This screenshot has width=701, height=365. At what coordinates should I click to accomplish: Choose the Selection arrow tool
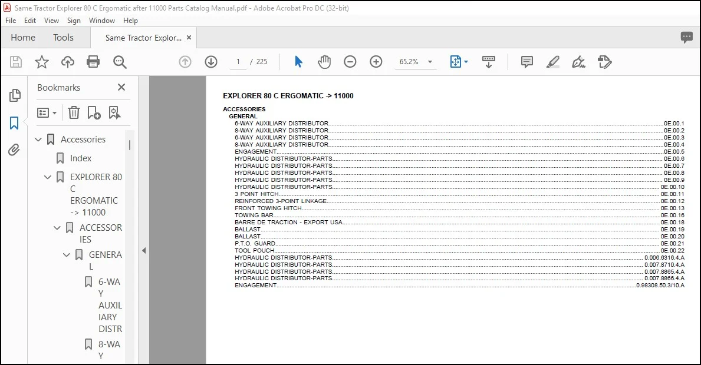tap(298, 62)
